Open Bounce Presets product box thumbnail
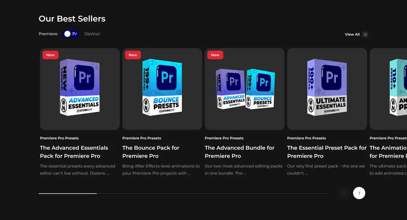Viewport: 407px width, 220px height. [x=162, y=89]
